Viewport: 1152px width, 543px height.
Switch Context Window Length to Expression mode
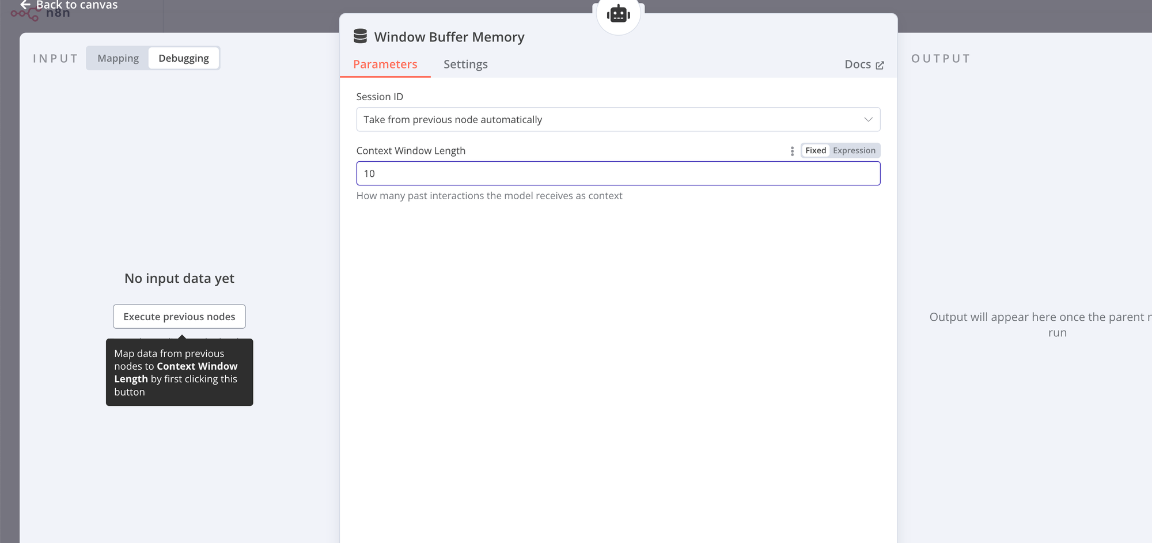click(x=854, y=150)
